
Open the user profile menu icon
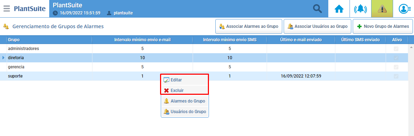[403, 9]
